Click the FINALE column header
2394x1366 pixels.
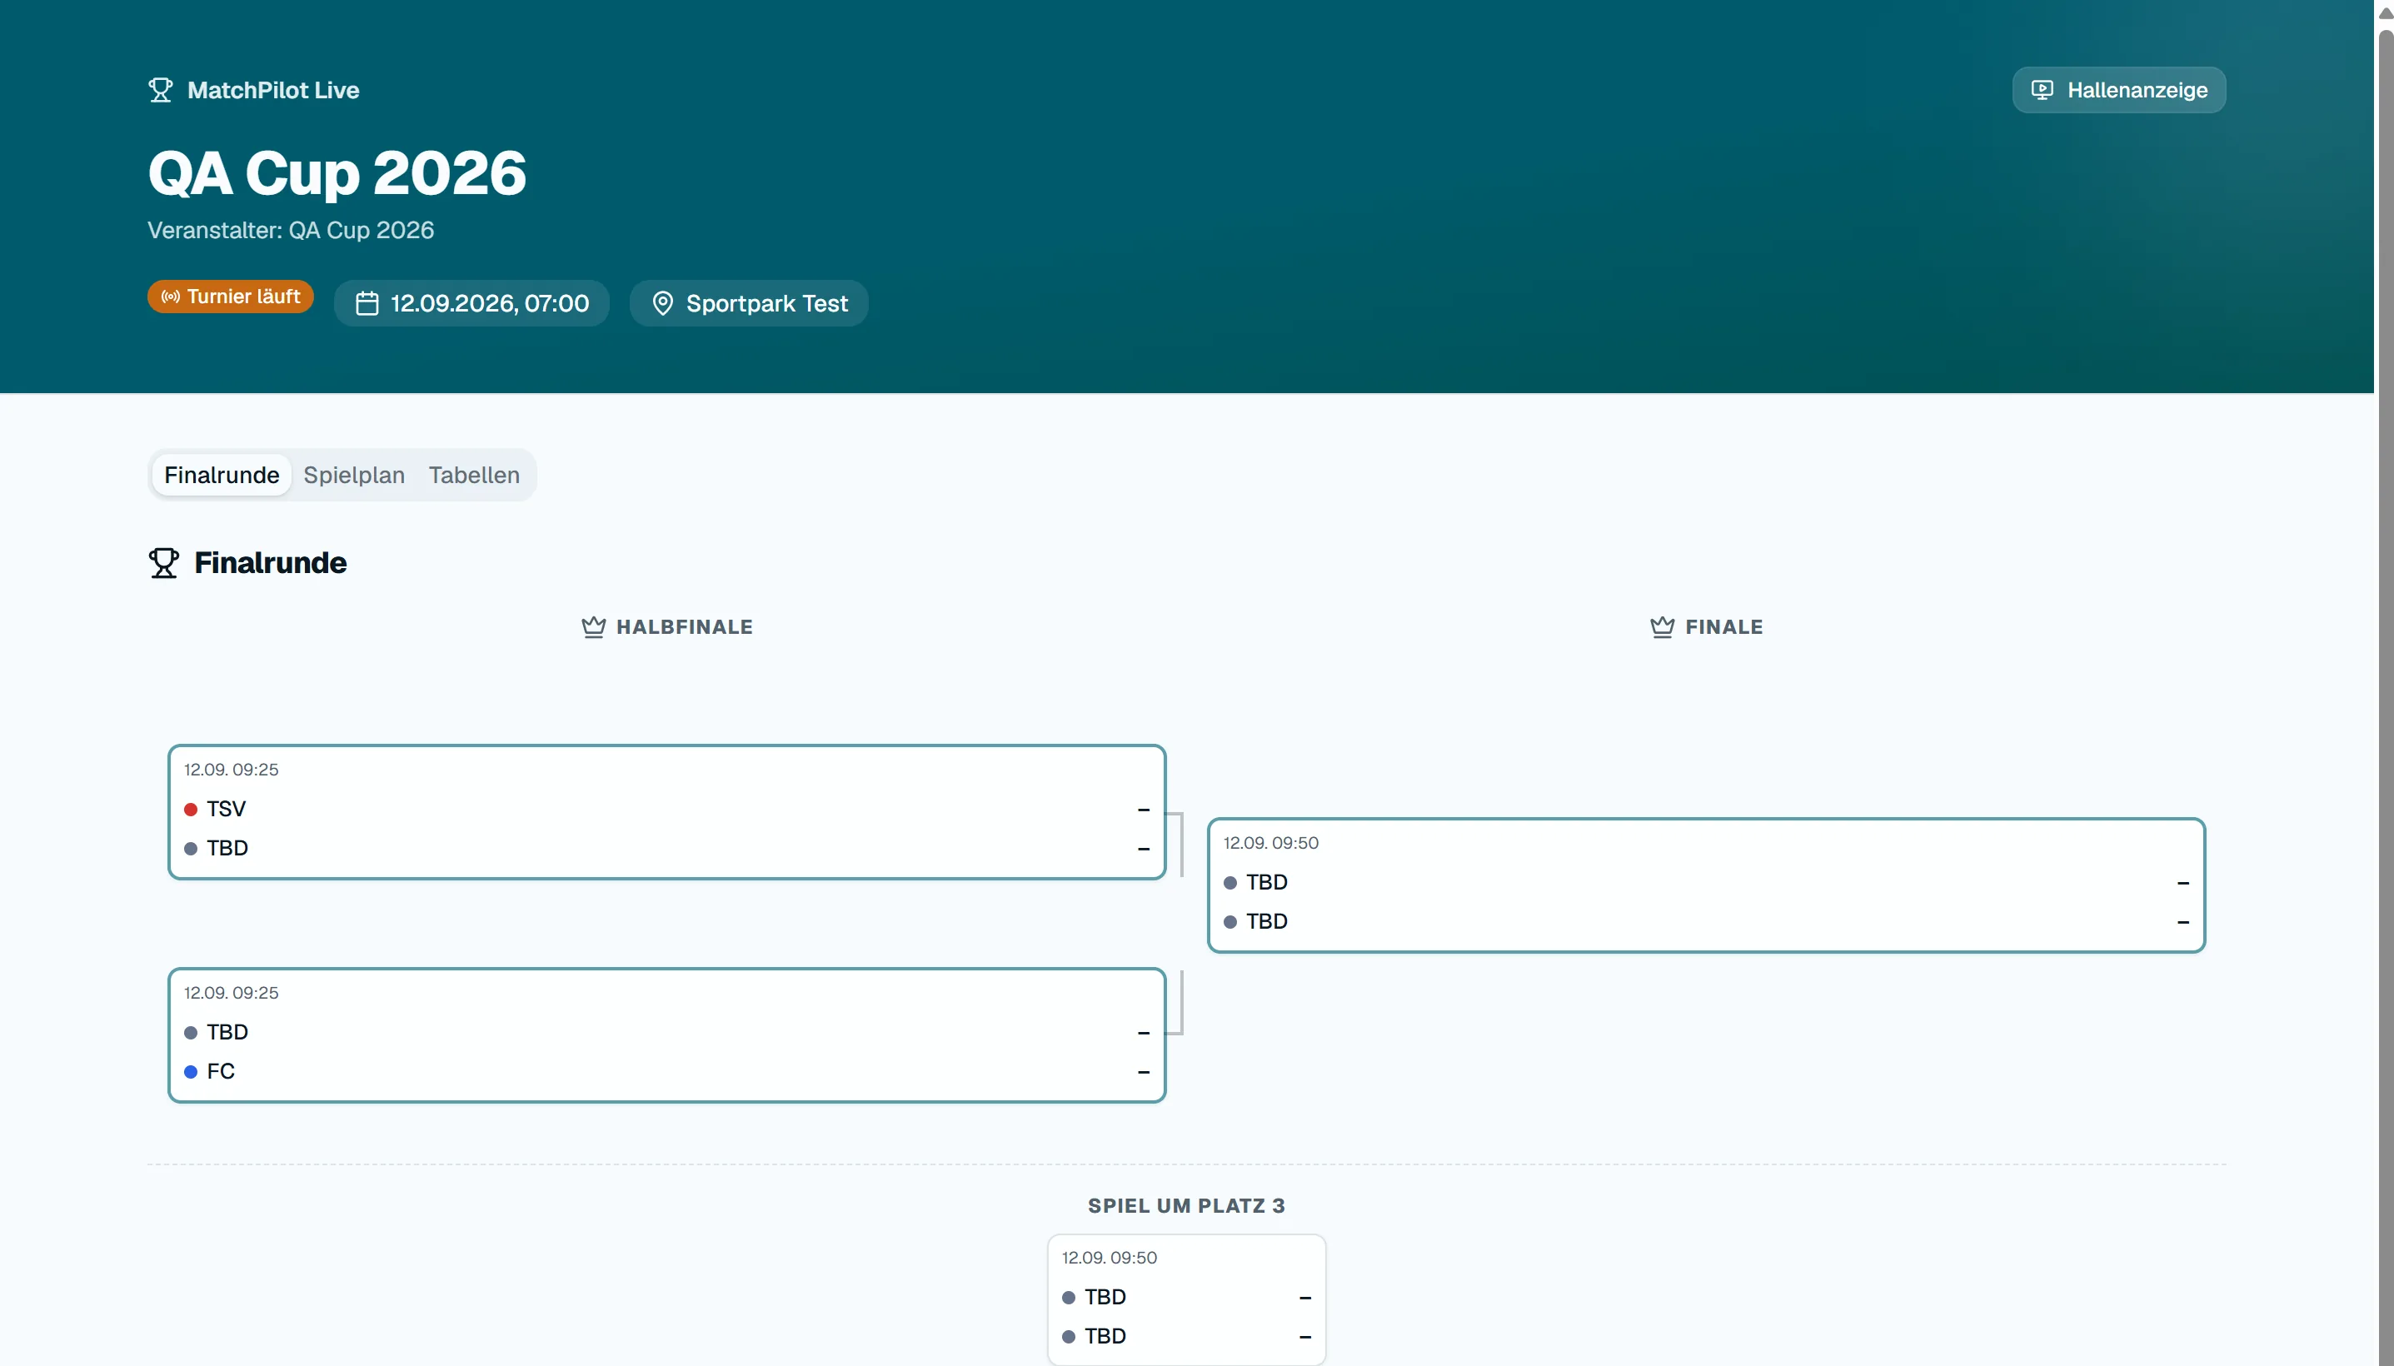(1707, 626)
